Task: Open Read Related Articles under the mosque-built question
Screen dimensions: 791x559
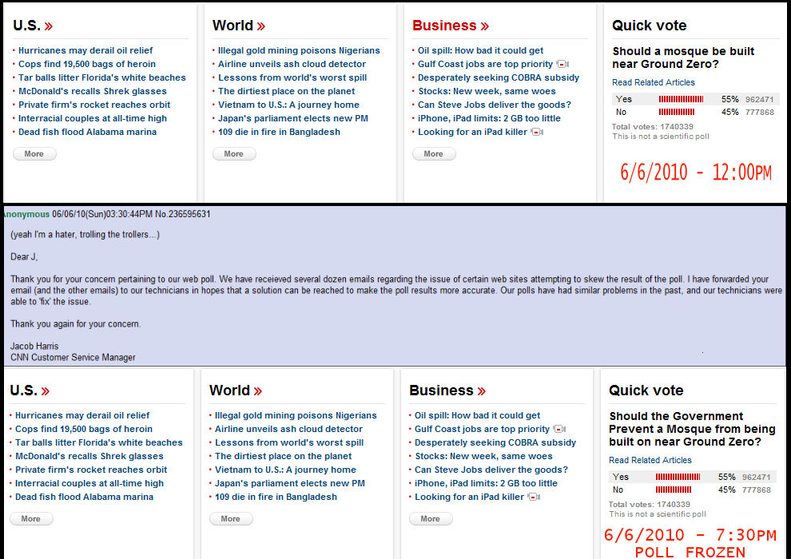Action: 654,83
